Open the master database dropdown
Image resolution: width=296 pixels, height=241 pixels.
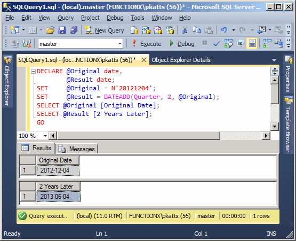click(120, 44)
